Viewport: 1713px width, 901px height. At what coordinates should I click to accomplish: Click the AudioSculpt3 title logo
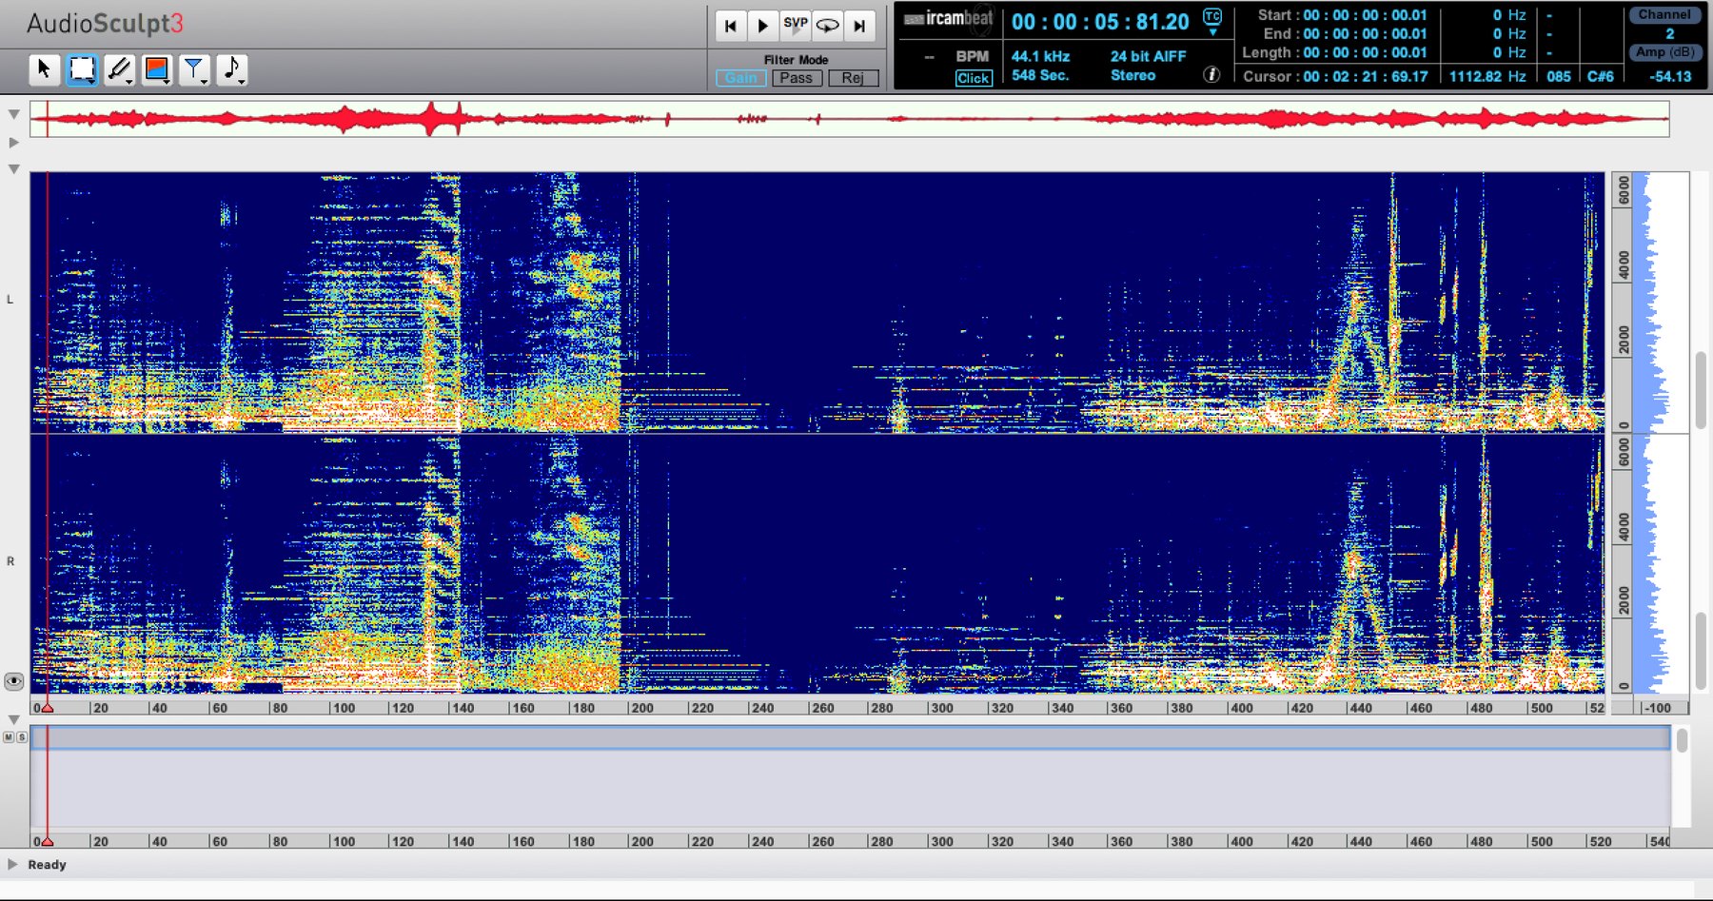pyautogui.click(x=105, y=24)
